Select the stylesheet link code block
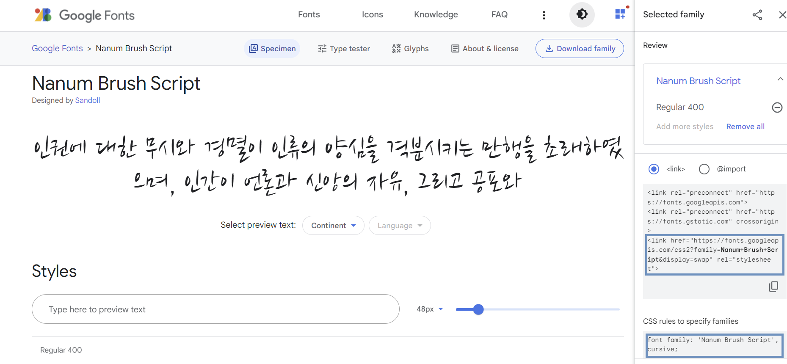 715,255
